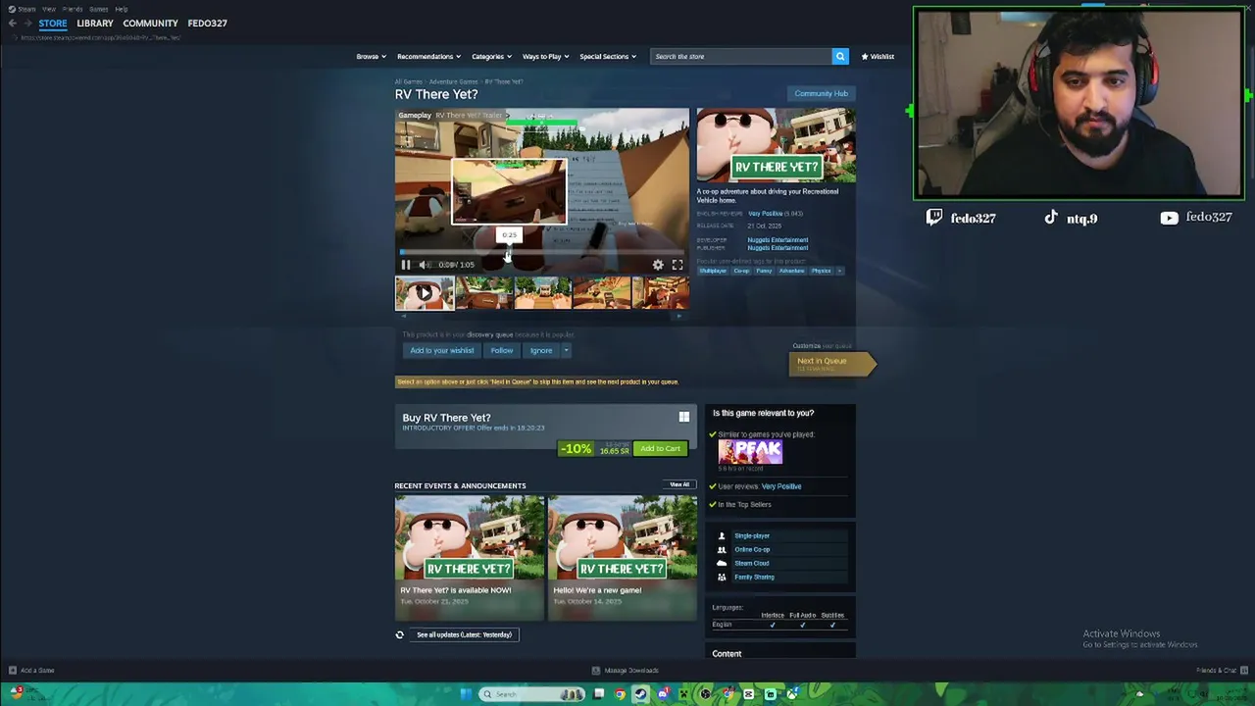Image resolution: width=1255 pixels, height=706 pixels.
Task: Open the arrow dropdown next to Ignore
Action: [x=566, y=350]
